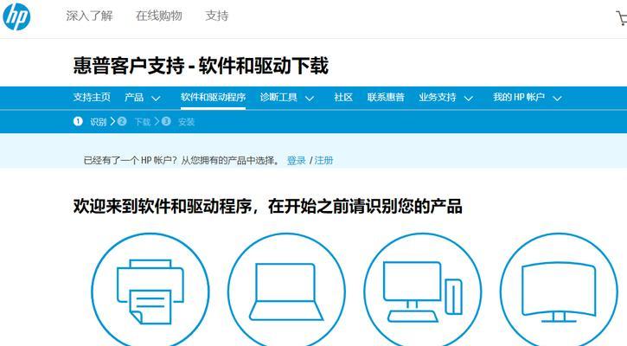Click text 已经有了一个 HP 帐户?
The height and width of the screenshot is (346, 627).
pos(131,160)
